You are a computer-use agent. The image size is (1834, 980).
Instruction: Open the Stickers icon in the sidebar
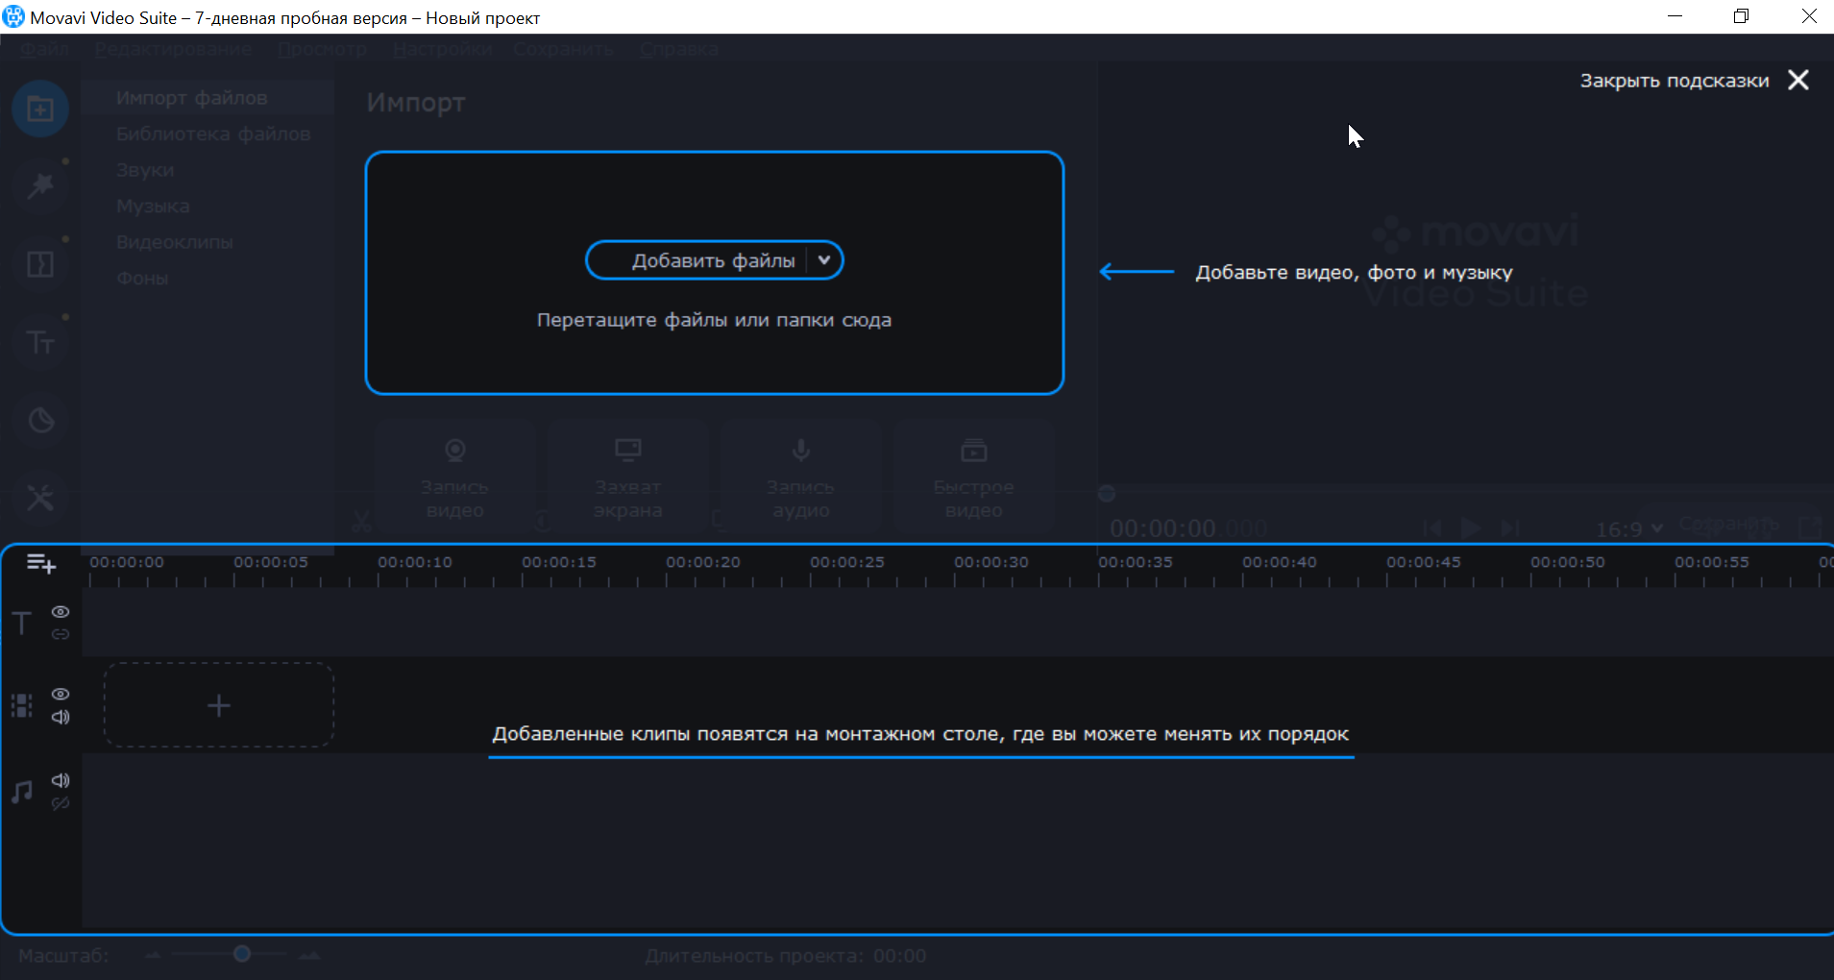click(x=40, y=420)
